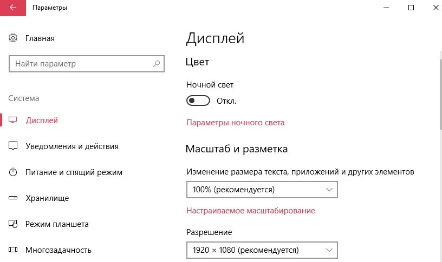
Task: Open Настраиваемое масштабирование link
Action: coord(250,211)
